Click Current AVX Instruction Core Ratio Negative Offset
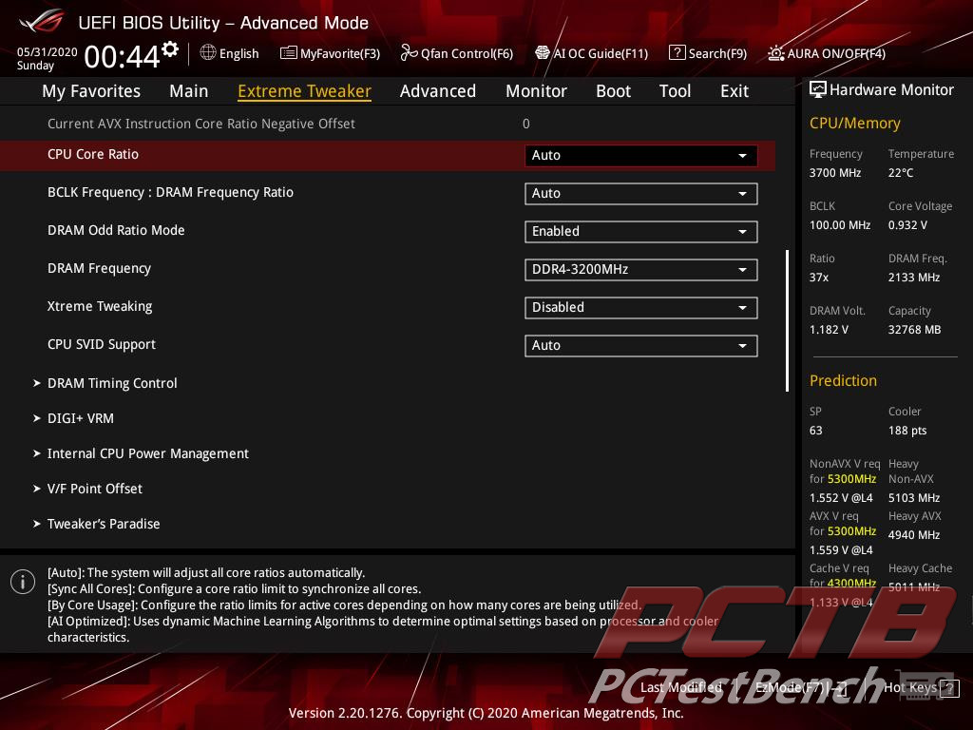The width and height of the screenshot is (973, 730). click(201, 124)
